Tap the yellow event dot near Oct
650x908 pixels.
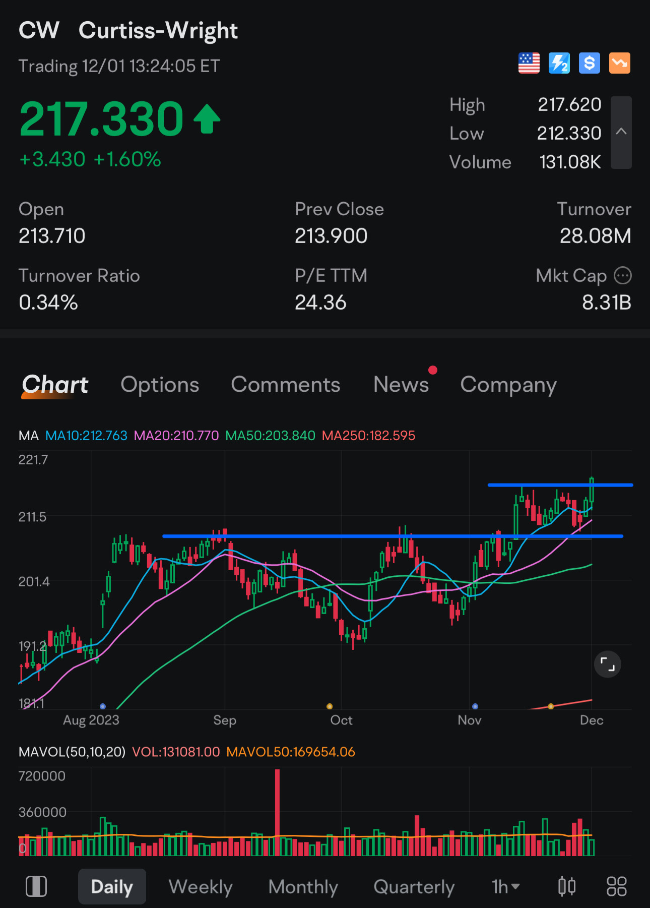(x=330, y=706)
